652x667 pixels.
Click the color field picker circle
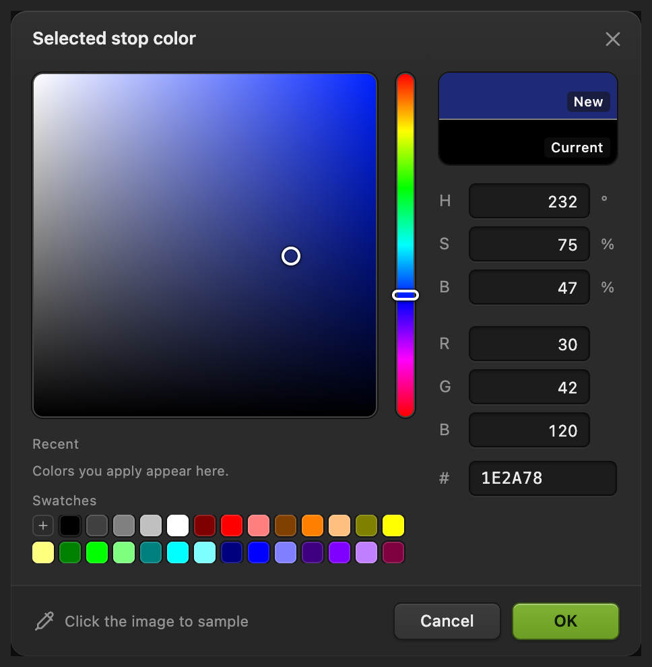(x=291, y=256)
